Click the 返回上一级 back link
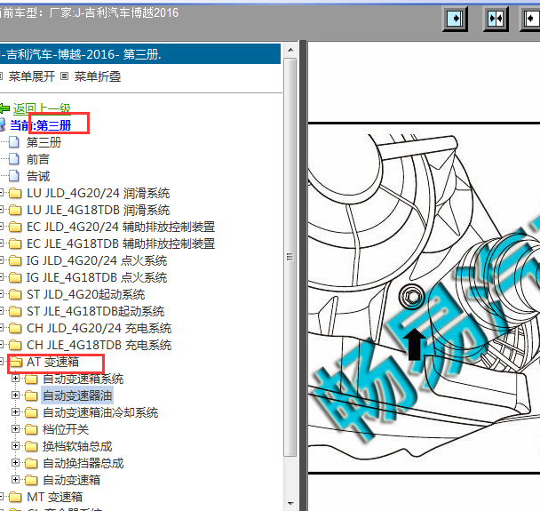540x511 pixels. click(42, 108)
